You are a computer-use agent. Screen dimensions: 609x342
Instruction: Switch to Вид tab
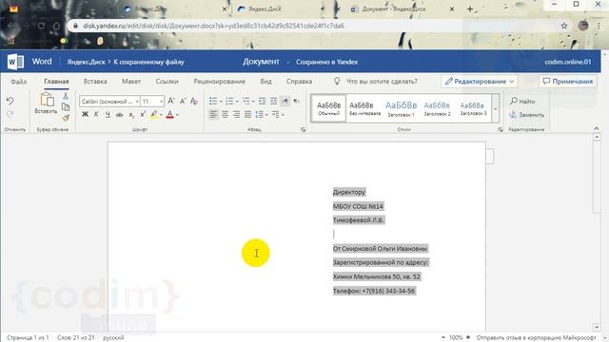pos(266,82)
